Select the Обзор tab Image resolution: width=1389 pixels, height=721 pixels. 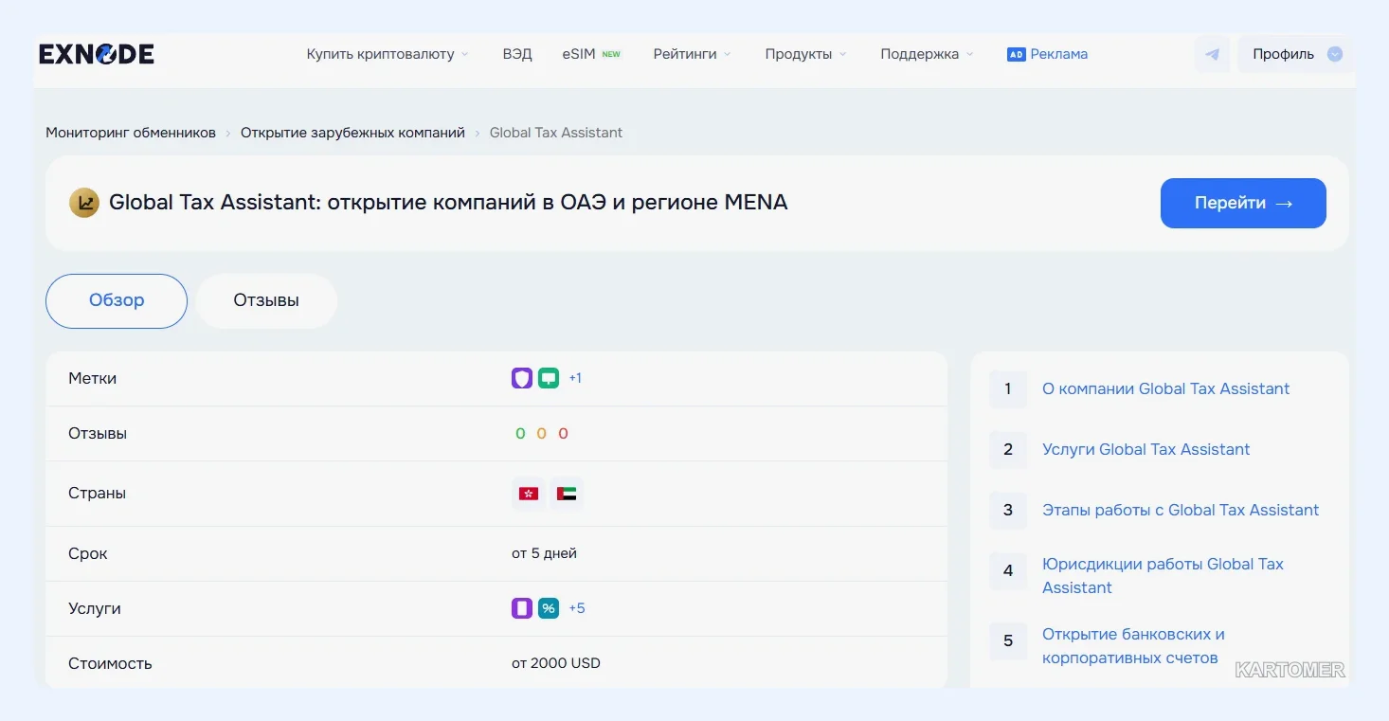pos(117,301)
